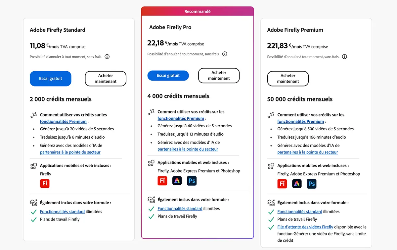This screenshot has height=250, width=397.
Task: Select the Adobe Firefly Premium card title
Action: [295, 30]
